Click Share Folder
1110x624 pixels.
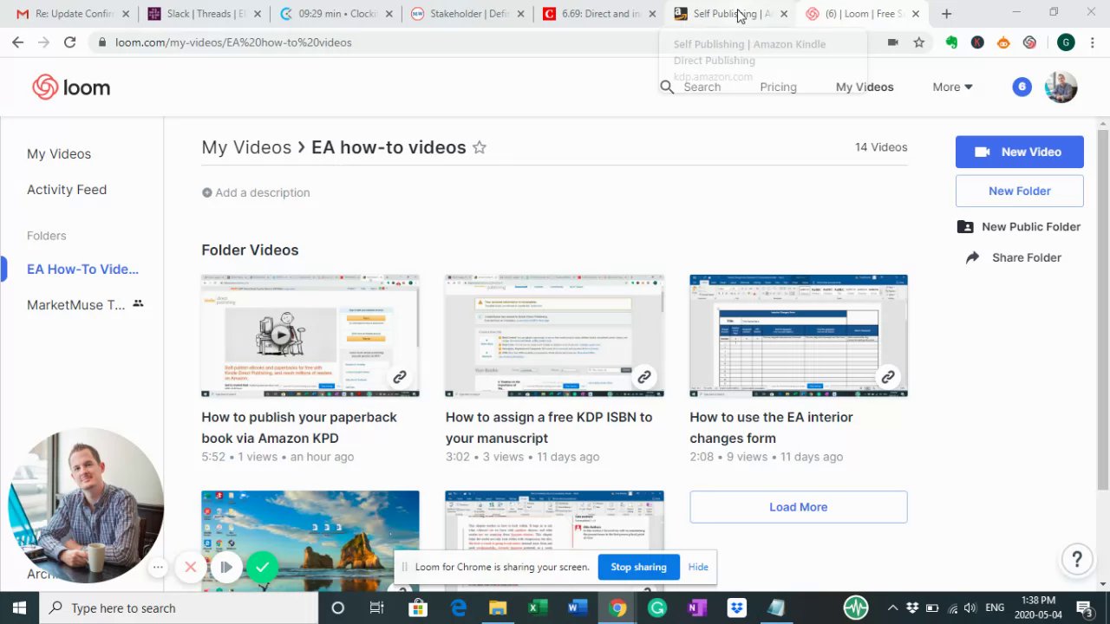[1014, 257]
